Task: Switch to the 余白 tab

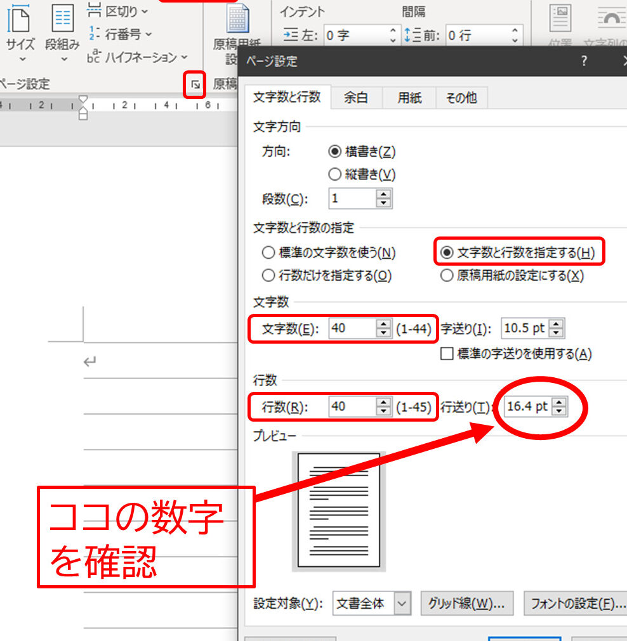Action: [x=356, y=98]
